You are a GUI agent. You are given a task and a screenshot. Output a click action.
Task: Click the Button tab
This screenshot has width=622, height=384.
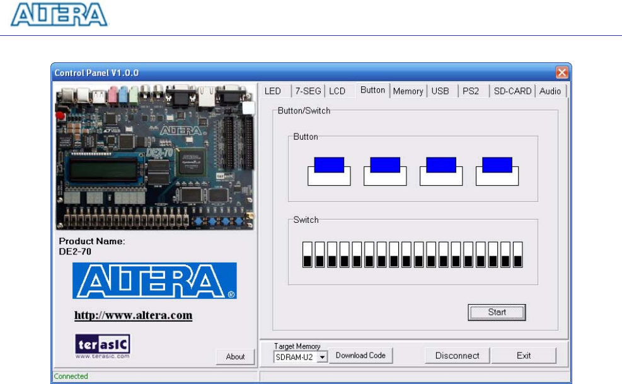pos(372,91)
